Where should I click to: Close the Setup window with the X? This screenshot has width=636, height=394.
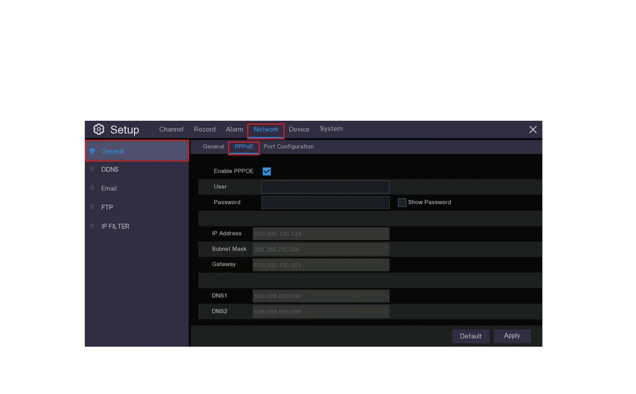pos(533,130)
